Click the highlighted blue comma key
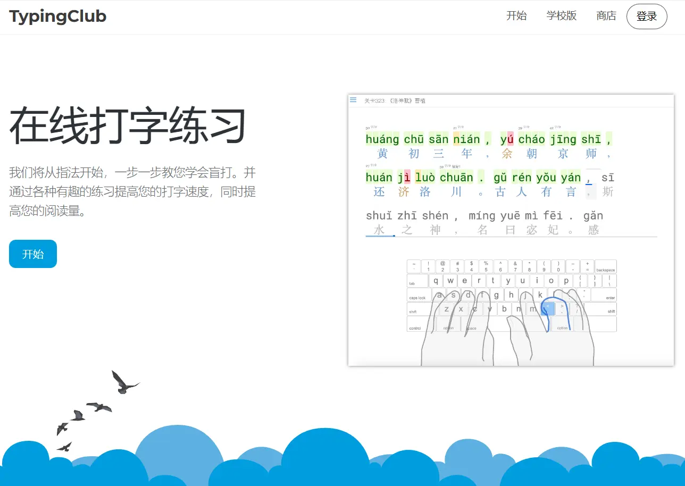The image size is (685, 486). pos(547,309)
